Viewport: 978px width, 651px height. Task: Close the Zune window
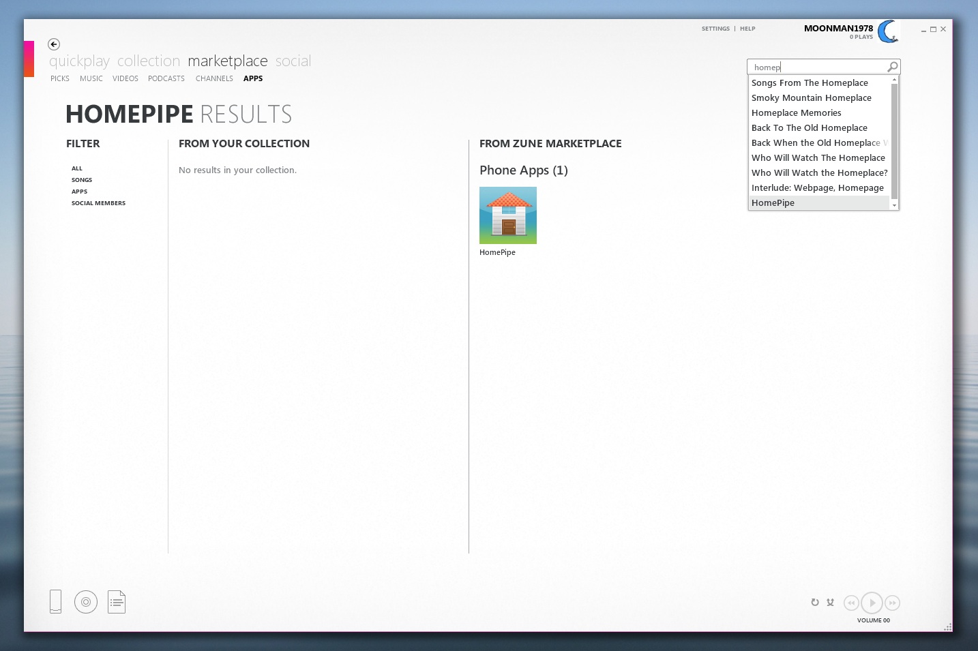(943, 29)
